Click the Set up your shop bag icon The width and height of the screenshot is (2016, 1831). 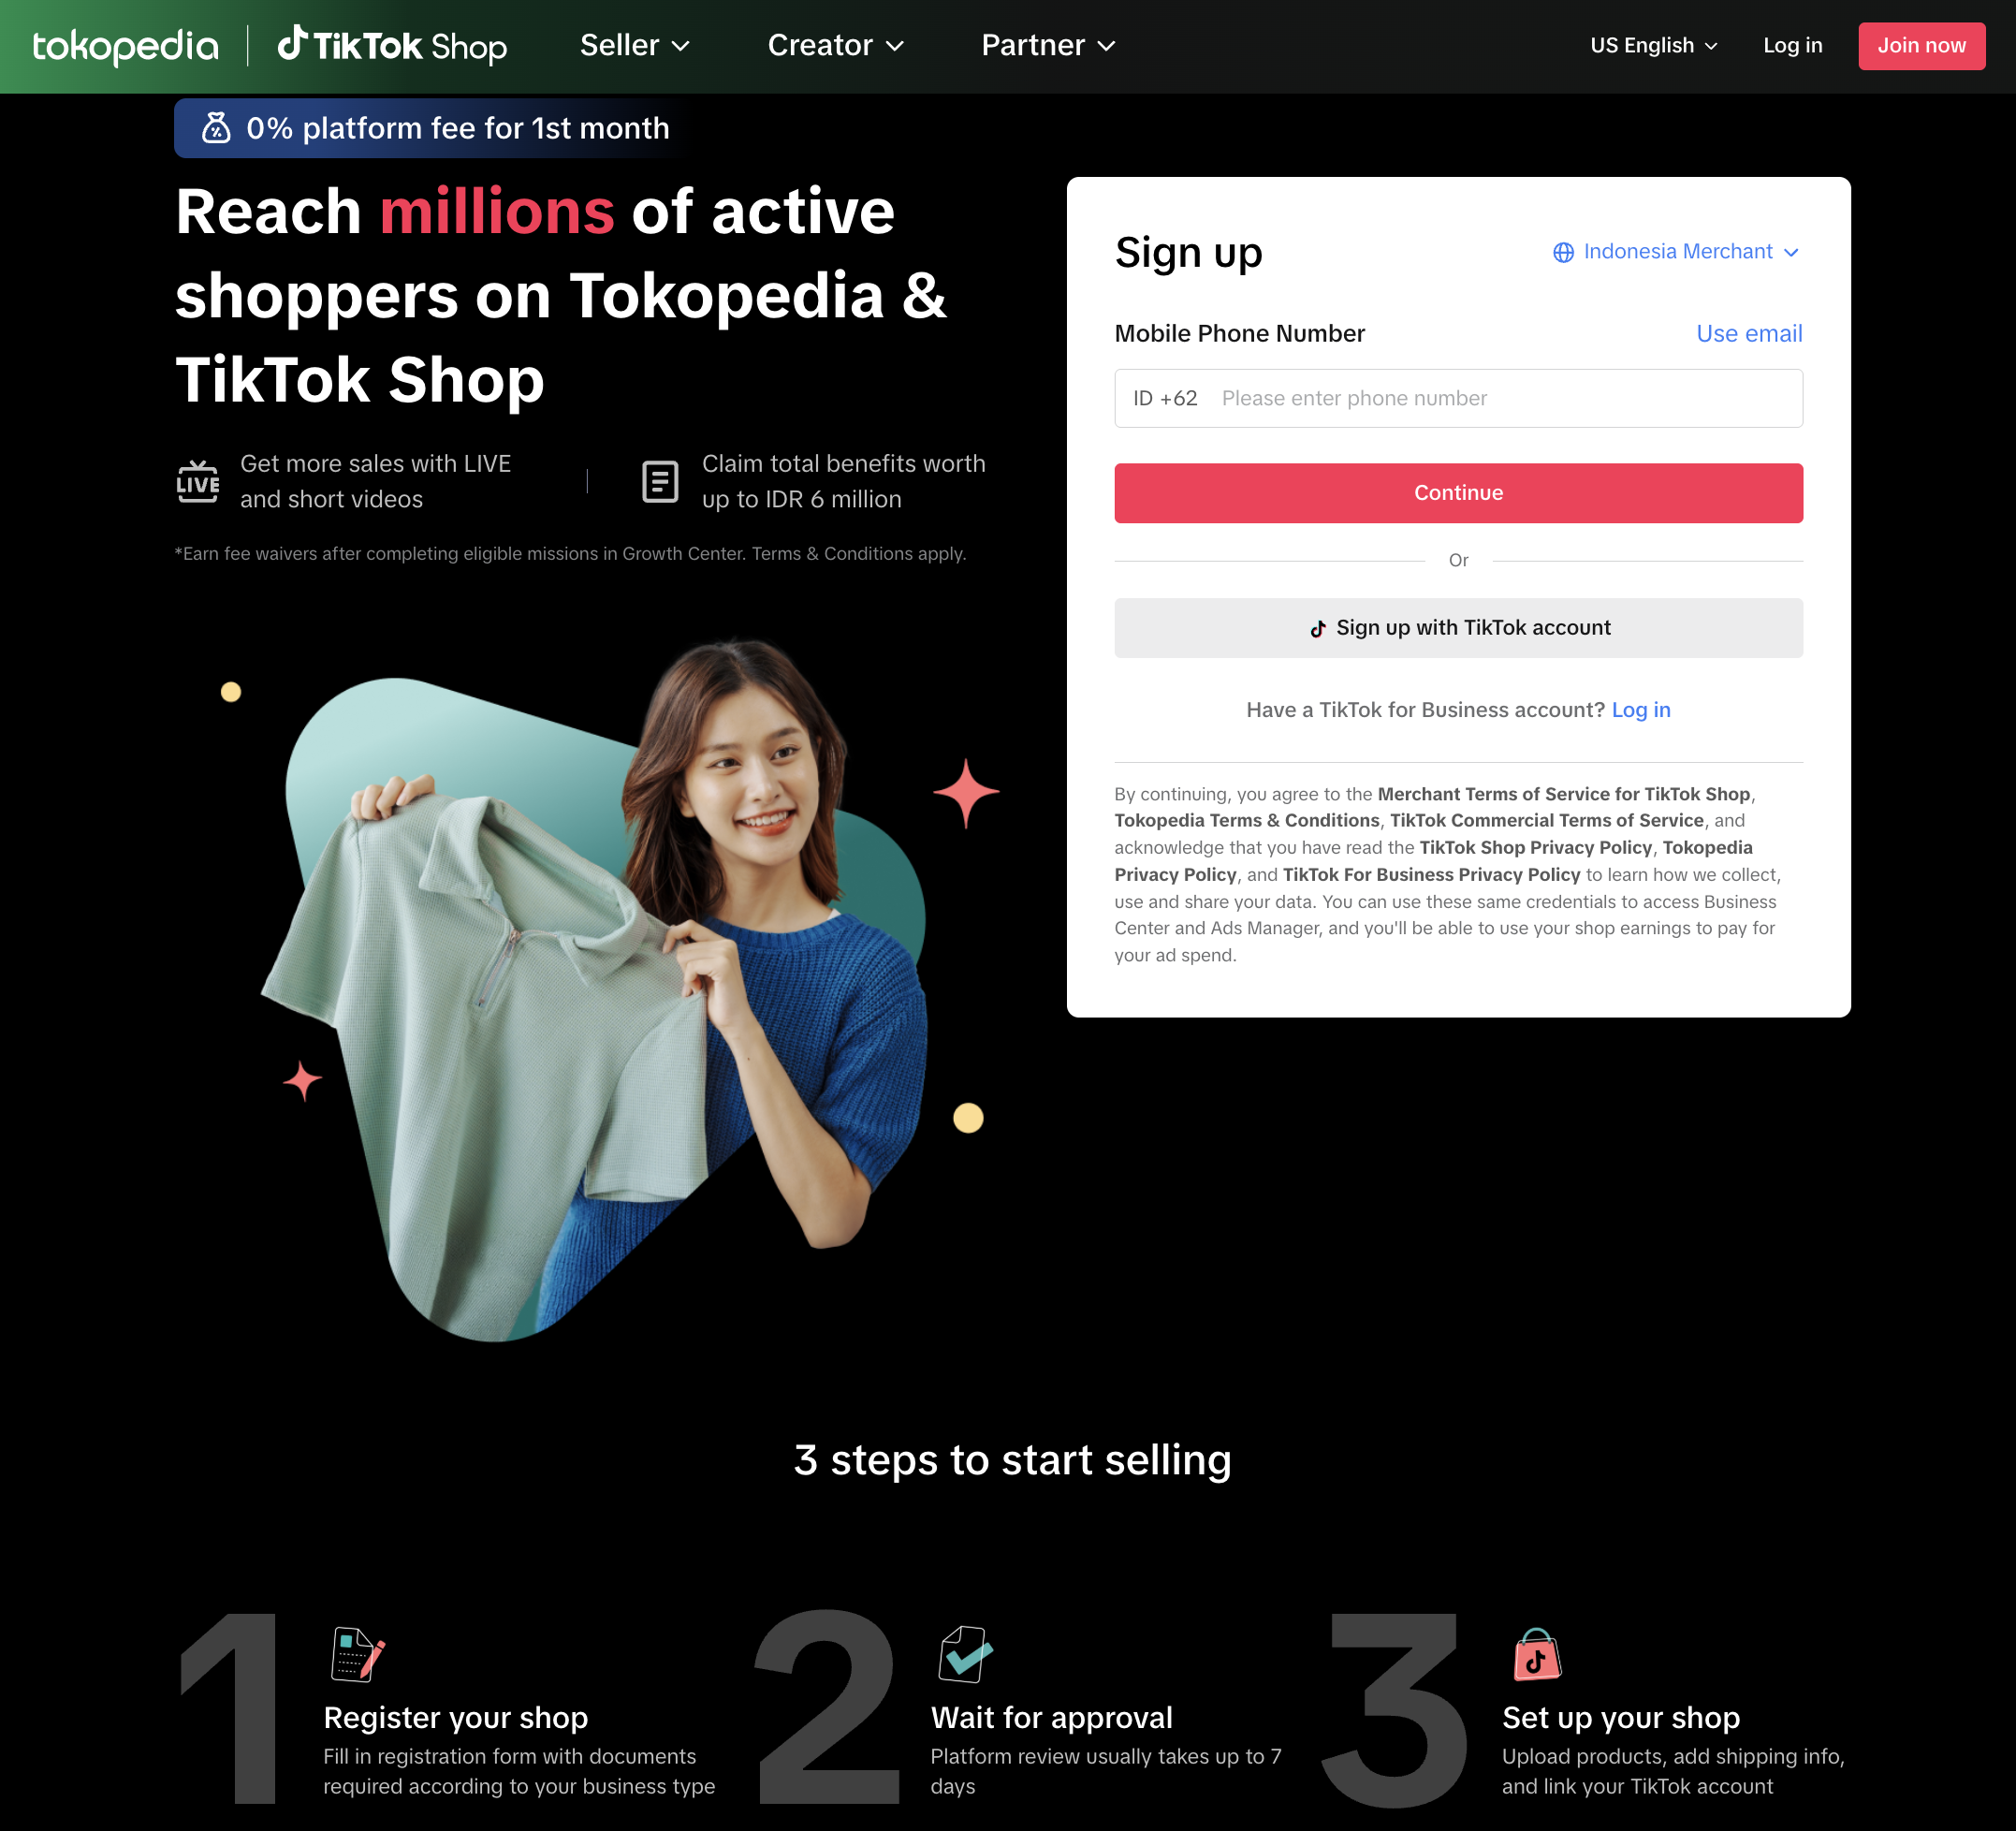point(1537,1654)
